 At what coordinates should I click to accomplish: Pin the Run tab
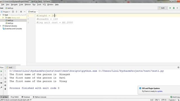[x=1, y=88]
